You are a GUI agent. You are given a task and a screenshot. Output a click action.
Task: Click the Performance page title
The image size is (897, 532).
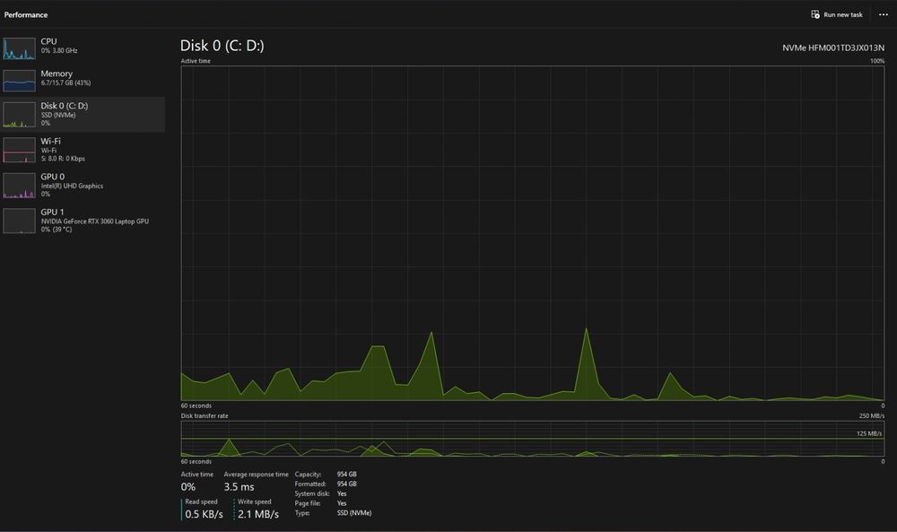26,15
